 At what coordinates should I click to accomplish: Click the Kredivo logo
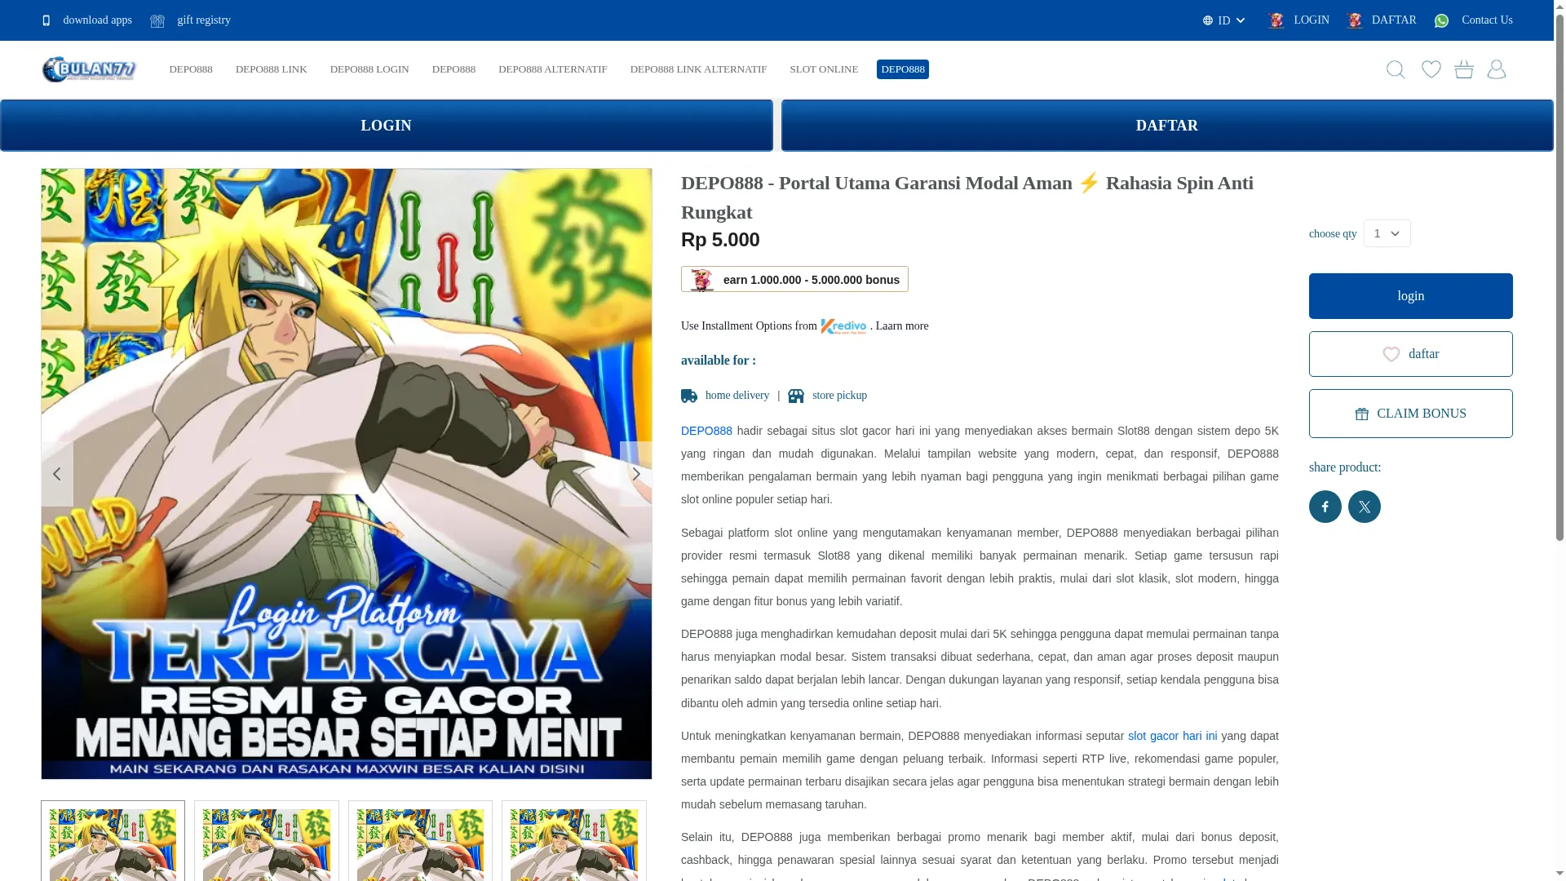click(x=844, y=326)
